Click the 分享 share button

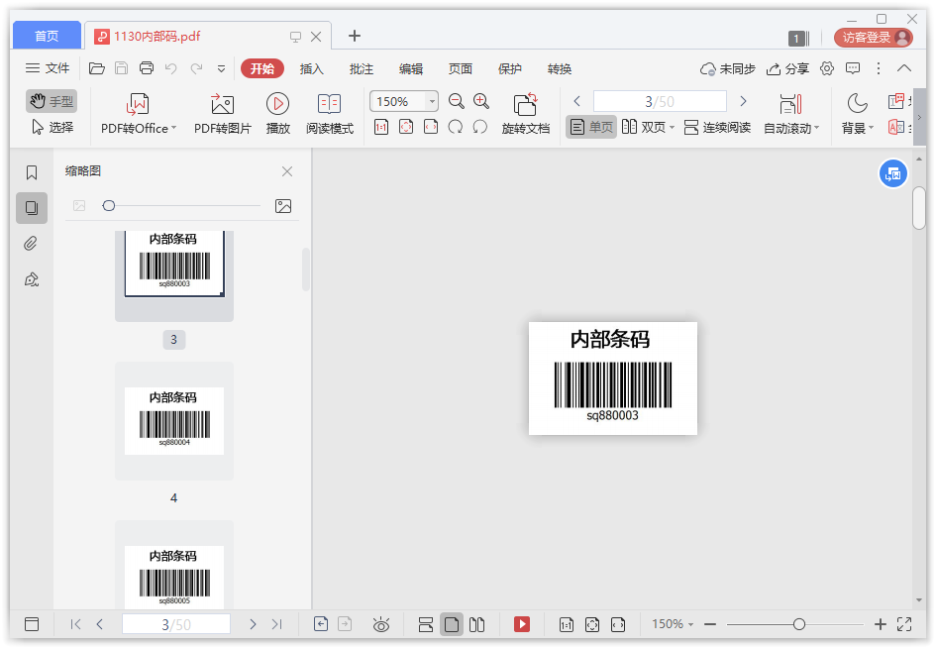pyautogui.click(x=787, y=68)
